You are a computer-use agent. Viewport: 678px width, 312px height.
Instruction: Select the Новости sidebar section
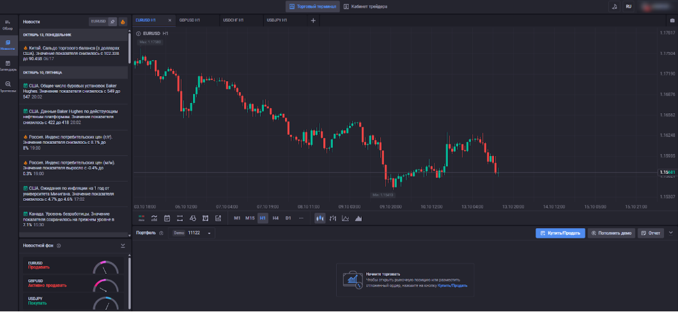point(8,45)
